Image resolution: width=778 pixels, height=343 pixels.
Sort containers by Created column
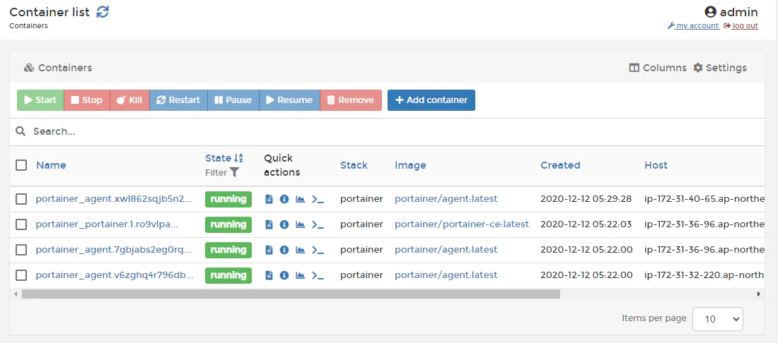(x=560, y=165)
